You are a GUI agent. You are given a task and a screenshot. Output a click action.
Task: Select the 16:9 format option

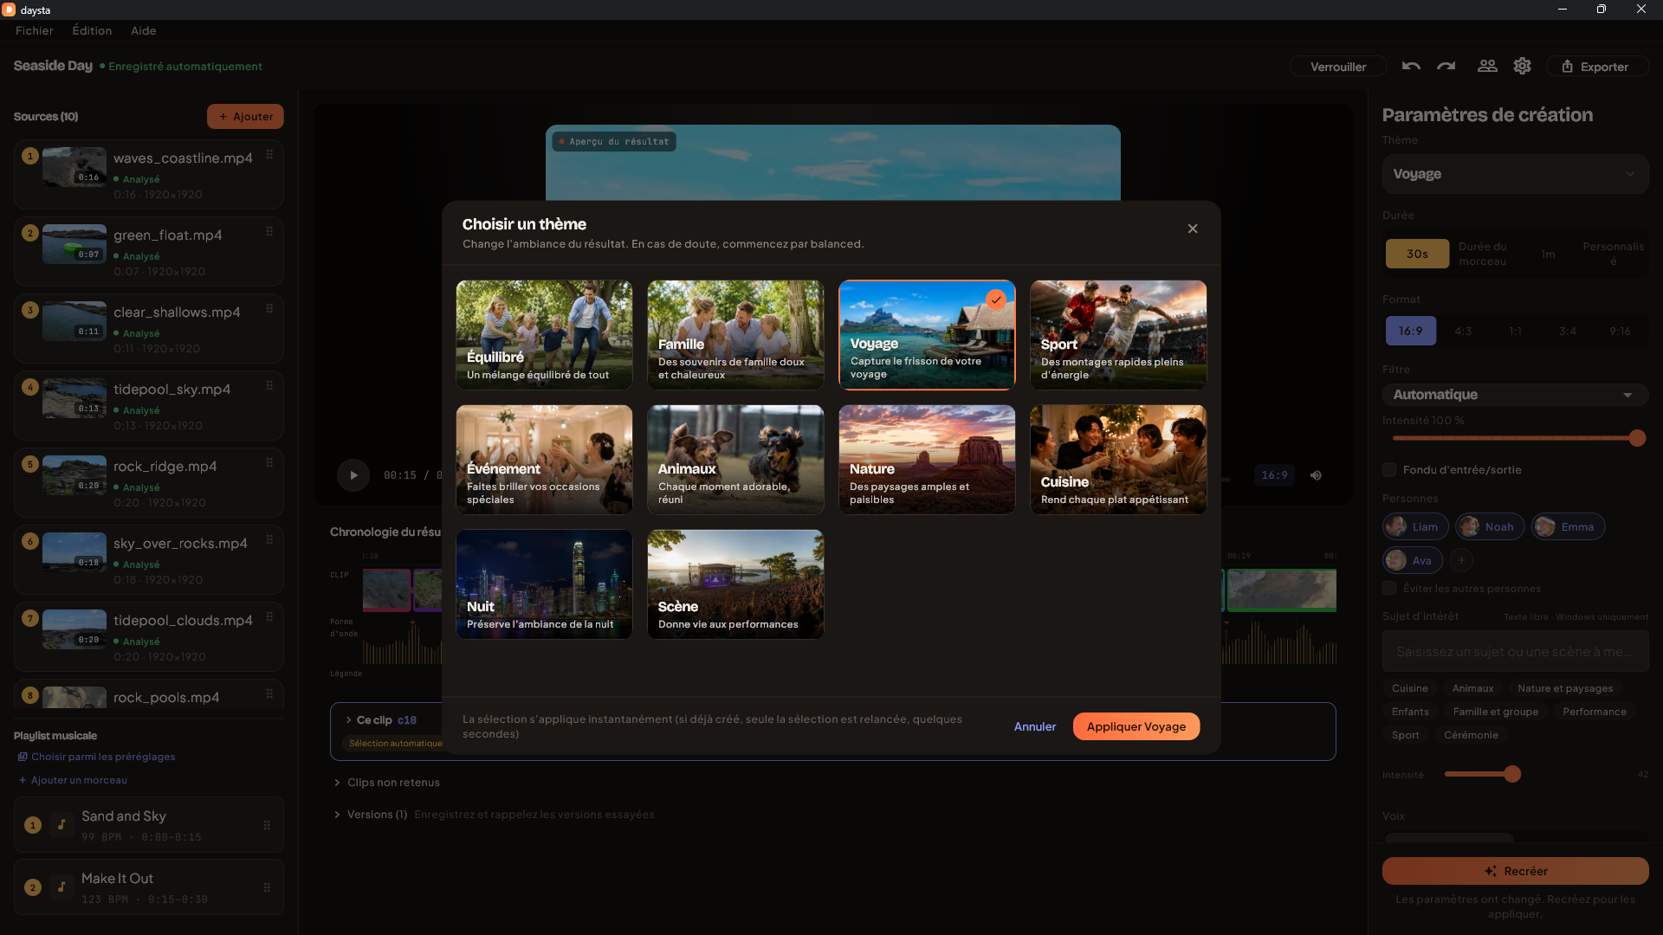(x=1411, y=331)
